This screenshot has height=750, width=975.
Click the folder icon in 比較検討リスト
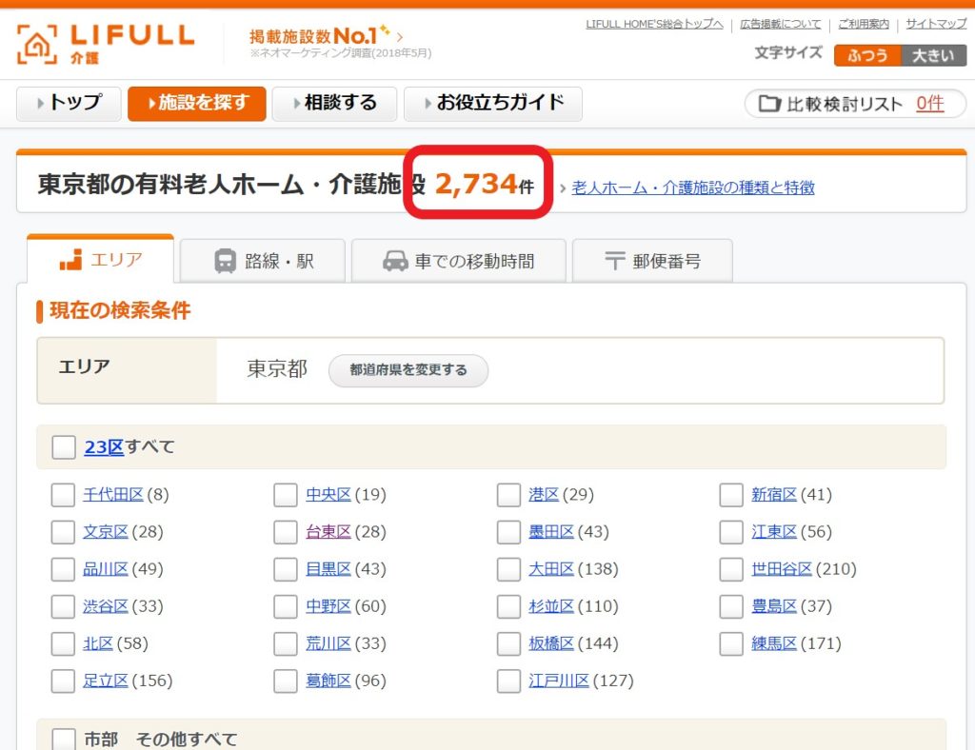769,103
